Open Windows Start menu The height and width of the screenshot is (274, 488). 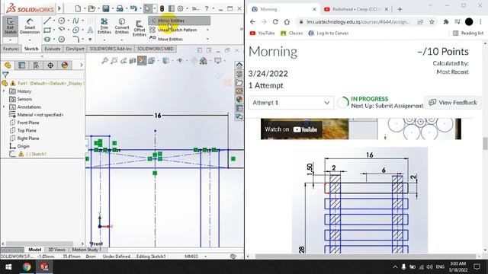pos(8,267)
